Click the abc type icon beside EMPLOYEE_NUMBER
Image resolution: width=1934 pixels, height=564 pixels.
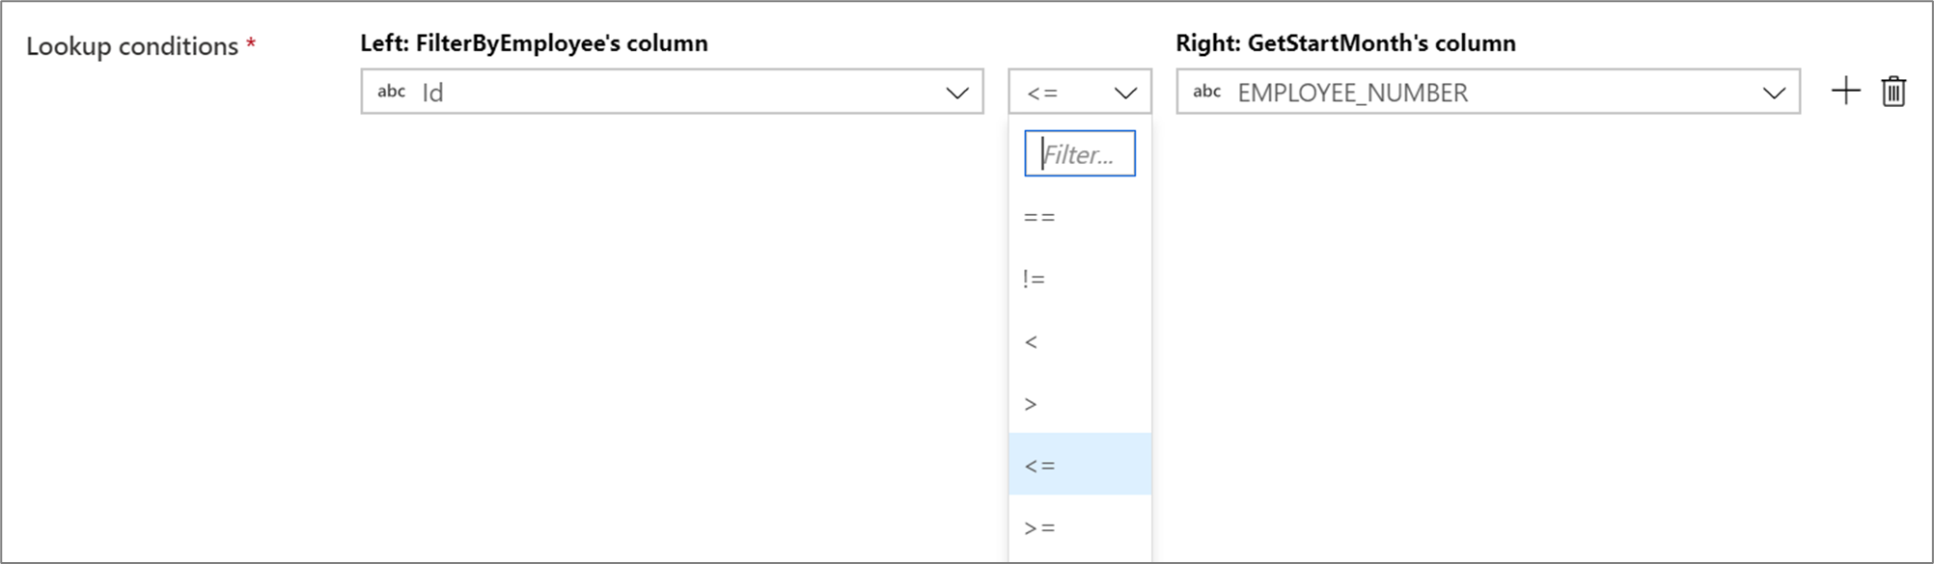tap(1206, 92)
